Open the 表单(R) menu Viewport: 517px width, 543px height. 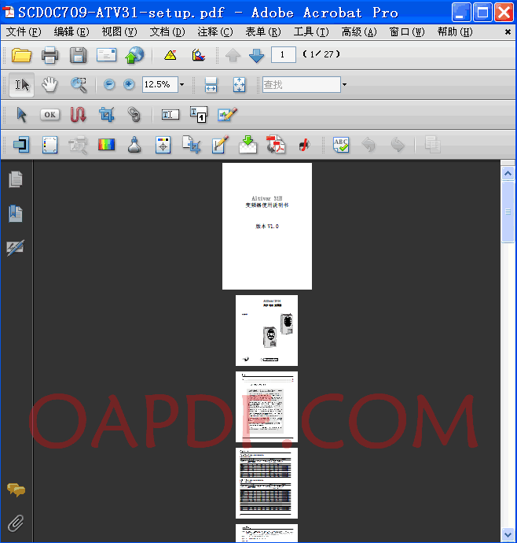pyautogui.click(x=263, y=31)
